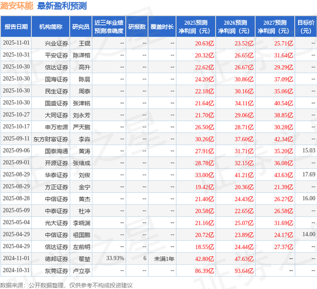Click the target price 16.00
This screenshot has height=289, width=317.
pyautogui.click(x=309, y=198)
